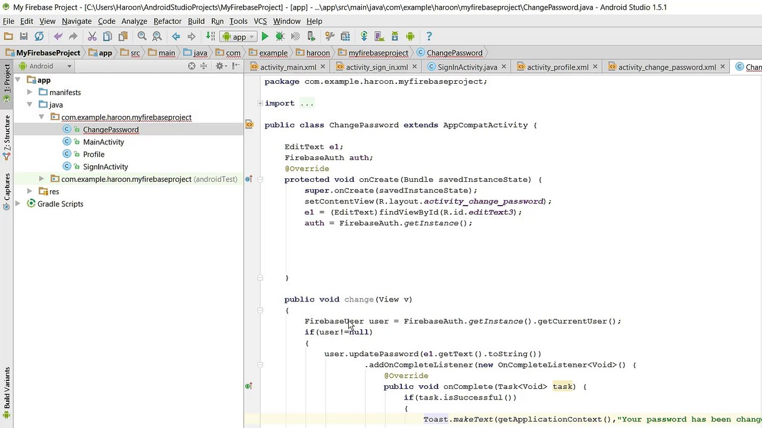The width and height of the screenshot is (762, 428).
Task: Select Profile class in project tree
Action: coord(93,155)
